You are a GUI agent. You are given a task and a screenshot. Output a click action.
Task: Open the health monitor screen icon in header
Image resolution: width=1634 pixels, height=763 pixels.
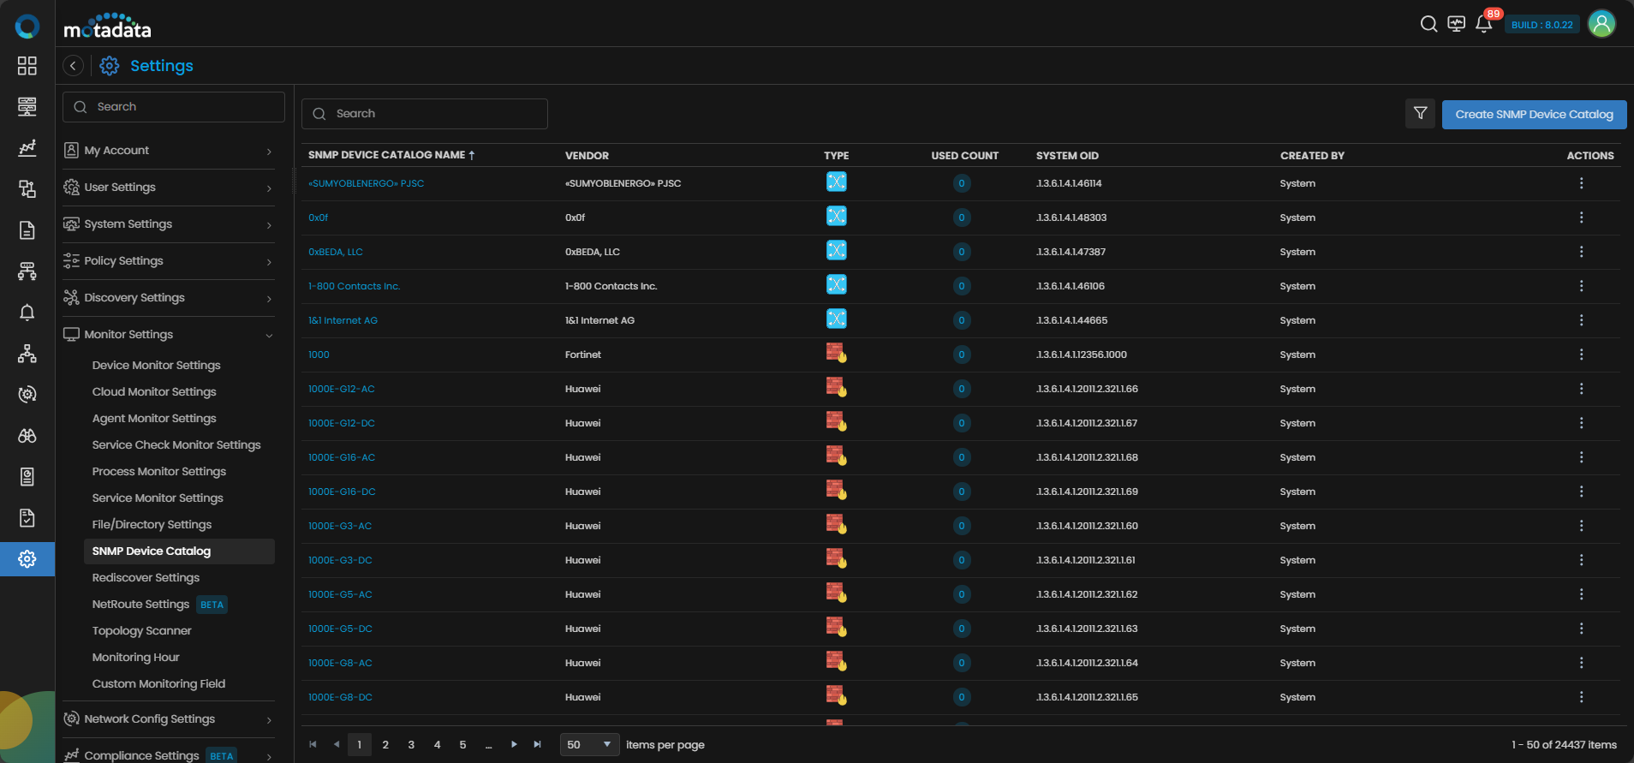click(x=1456, y=24)
